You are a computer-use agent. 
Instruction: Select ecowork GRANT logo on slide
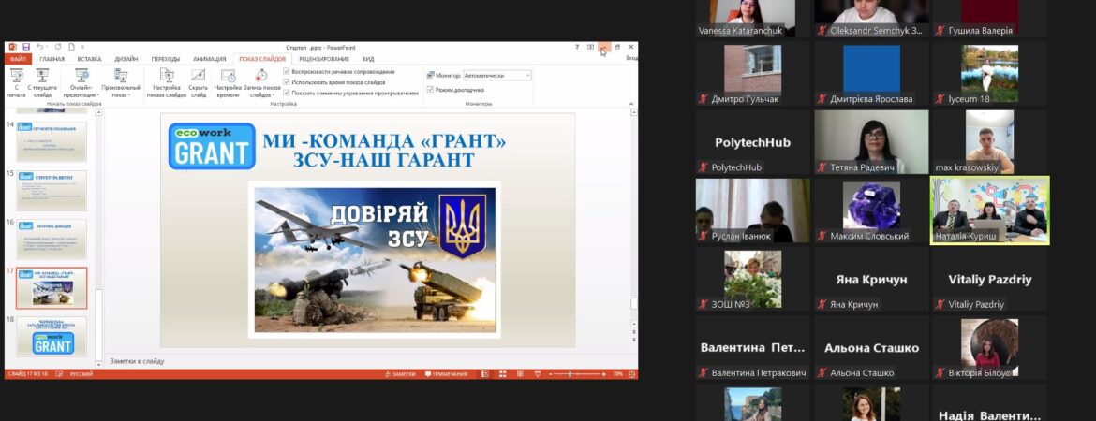click(212, 146)
